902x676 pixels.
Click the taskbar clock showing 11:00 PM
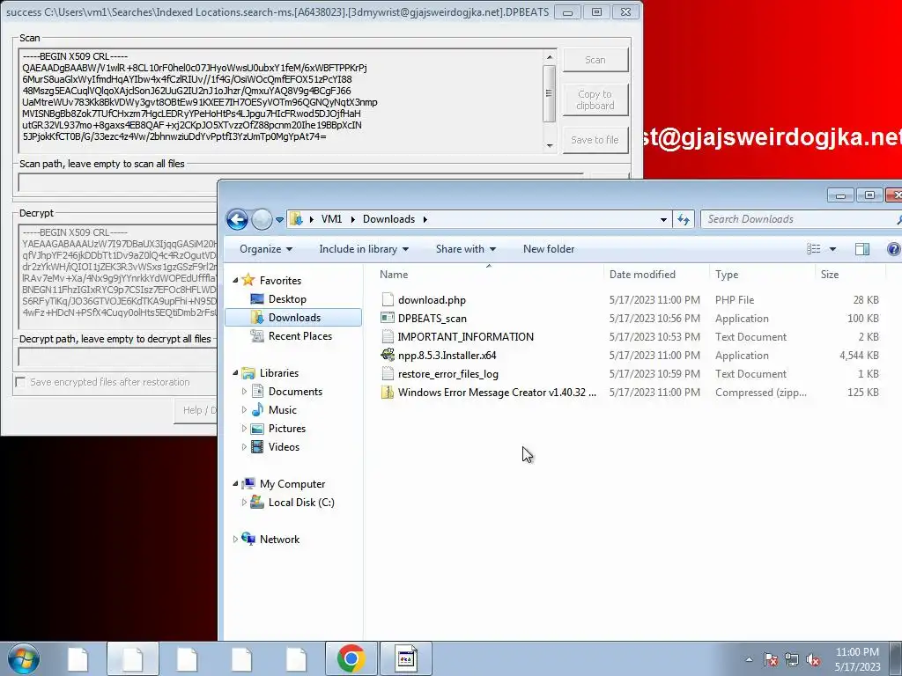pyautogui.click(x=857, y=659)
